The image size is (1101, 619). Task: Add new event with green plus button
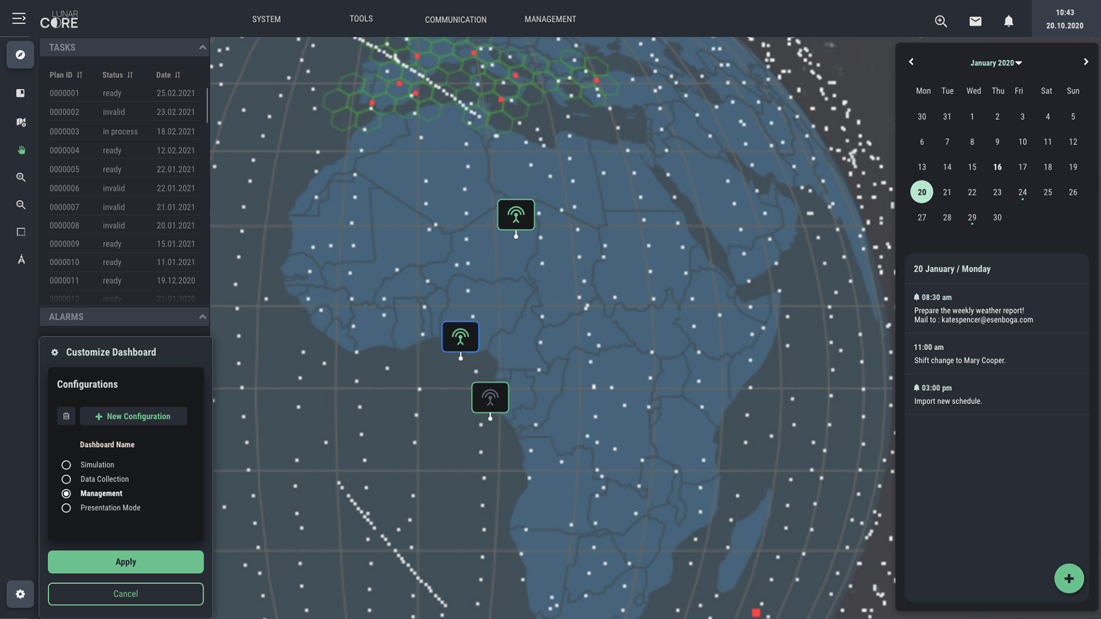pos(1069,579)
